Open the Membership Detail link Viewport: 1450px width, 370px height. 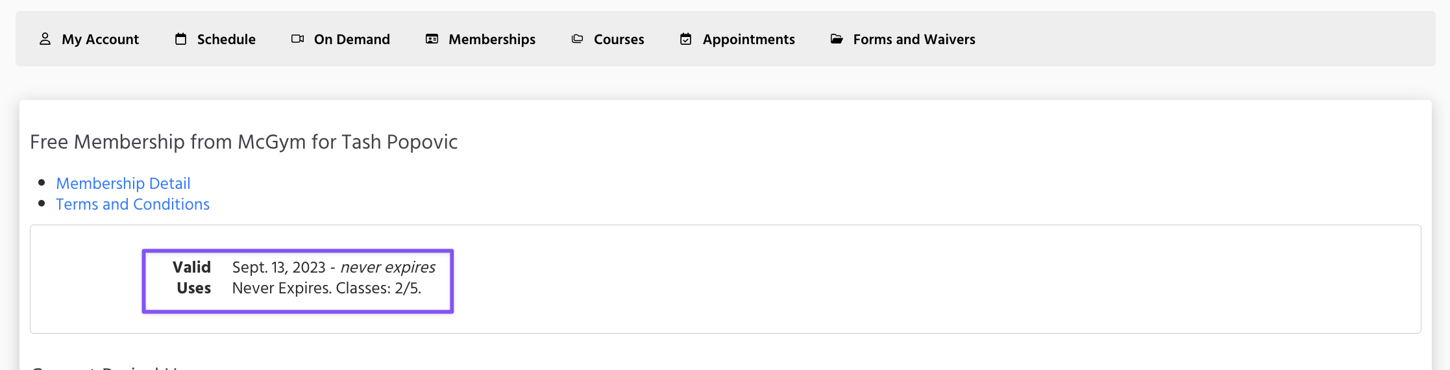123,184
